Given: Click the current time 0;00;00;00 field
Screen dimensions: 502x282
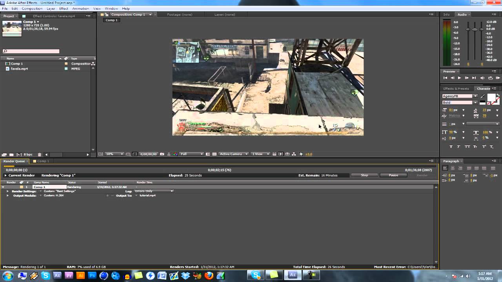Looking at the screenshot, I should (x=149, y=154).
